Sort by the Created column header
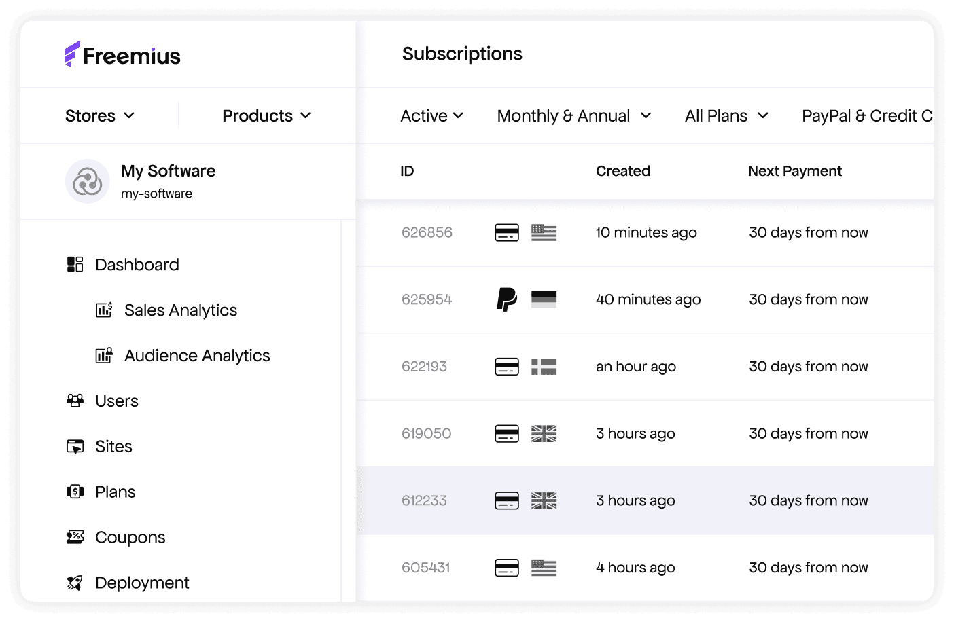This screenshot has height=622, width=954. tap(623, 171)
